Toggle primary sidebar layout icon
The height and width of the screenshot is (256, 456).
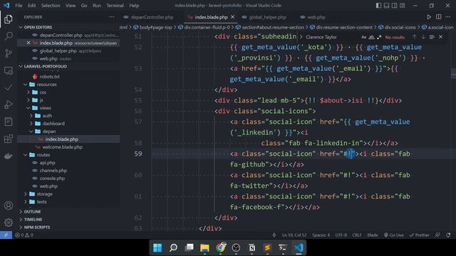pos(378,6)
